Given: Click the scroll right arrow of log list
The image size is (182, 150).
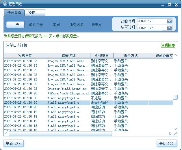Looking at the screenshot, I should [x=170, y=133].
